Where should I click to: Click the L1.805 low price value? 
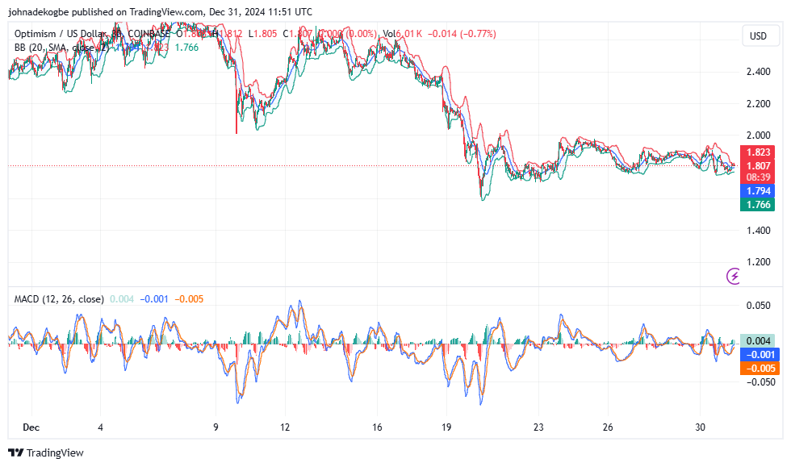(262, 34)
